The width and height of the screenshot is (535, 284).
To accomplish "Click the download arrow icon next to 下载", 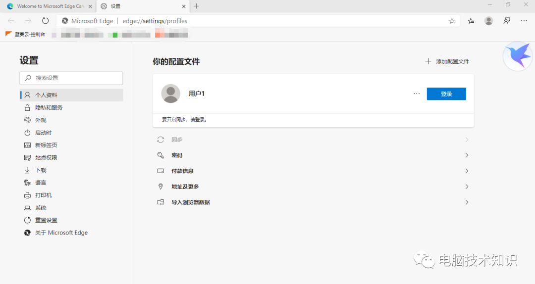I will (27, 170).
